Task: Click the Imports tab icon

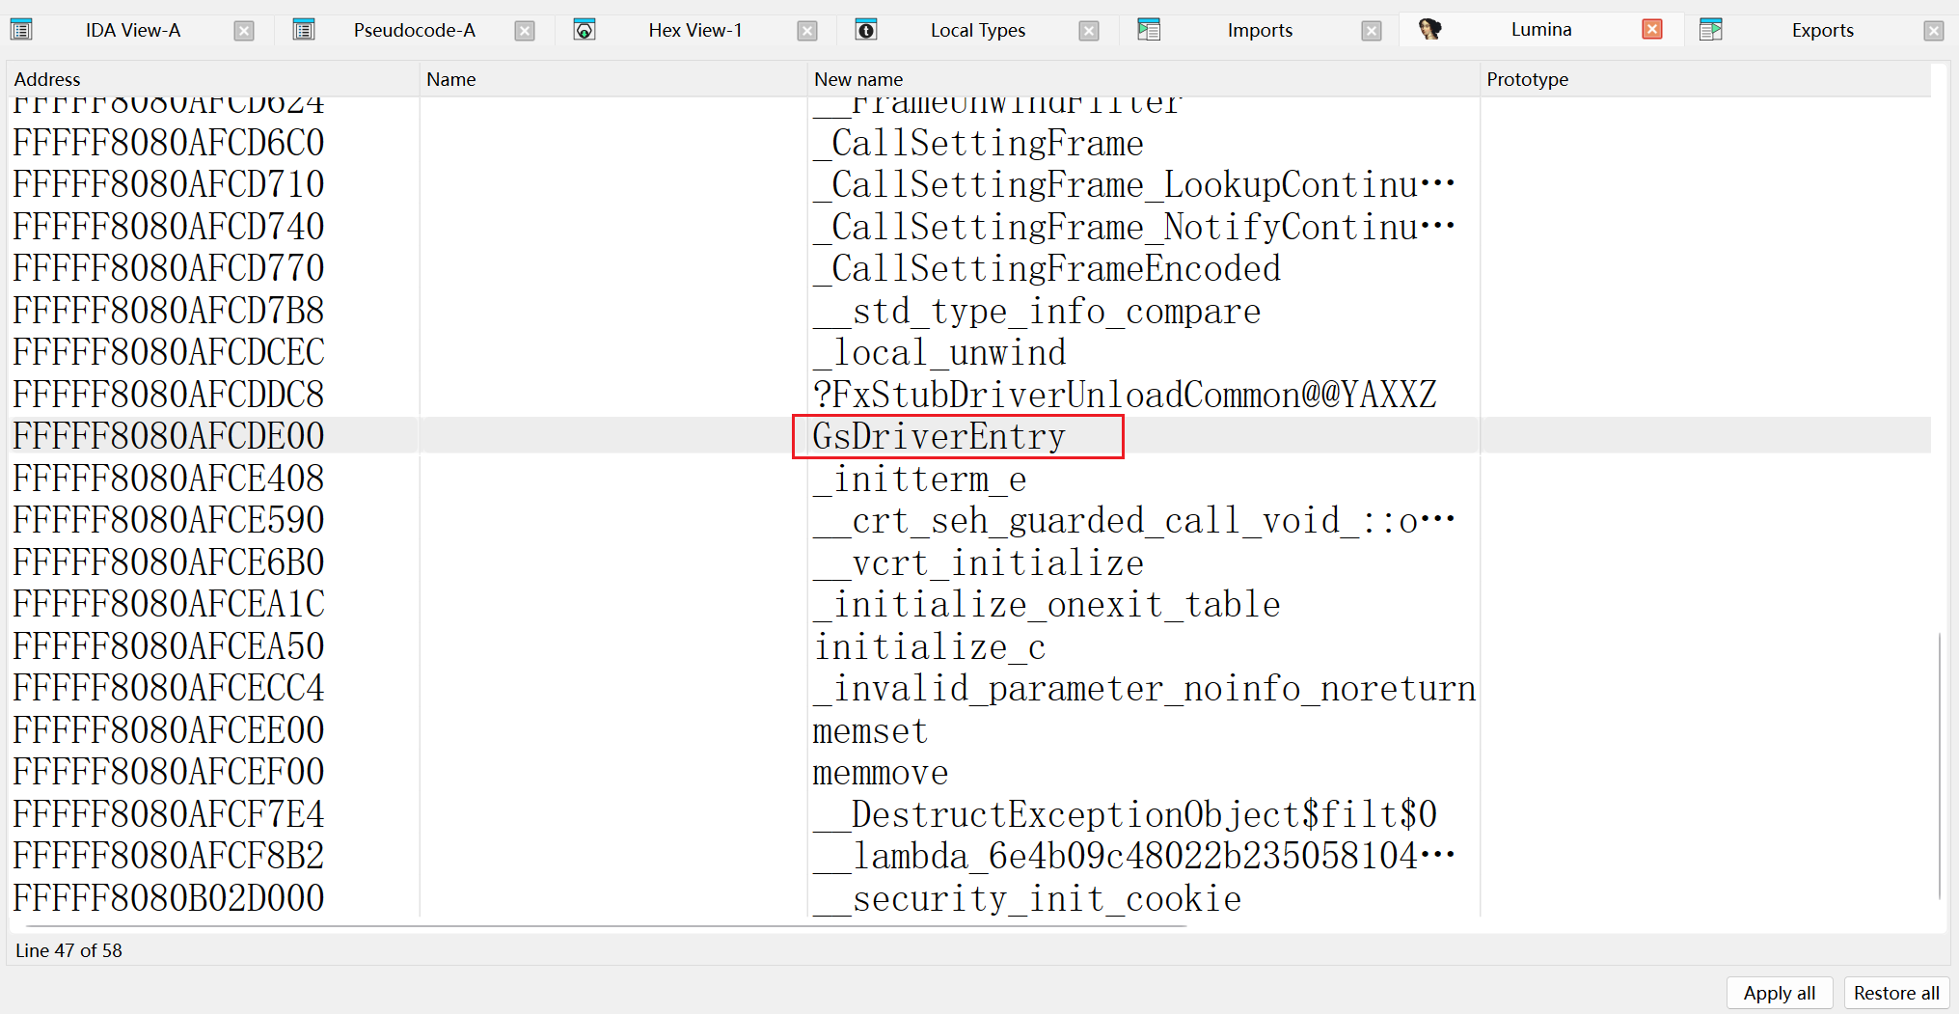Action: tap(1149, 30)
